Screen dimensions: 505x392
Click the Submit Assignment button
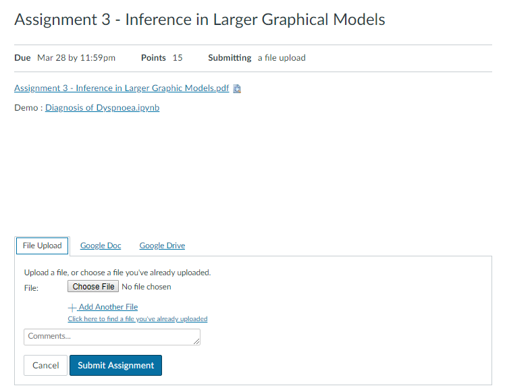click(115, 365)
